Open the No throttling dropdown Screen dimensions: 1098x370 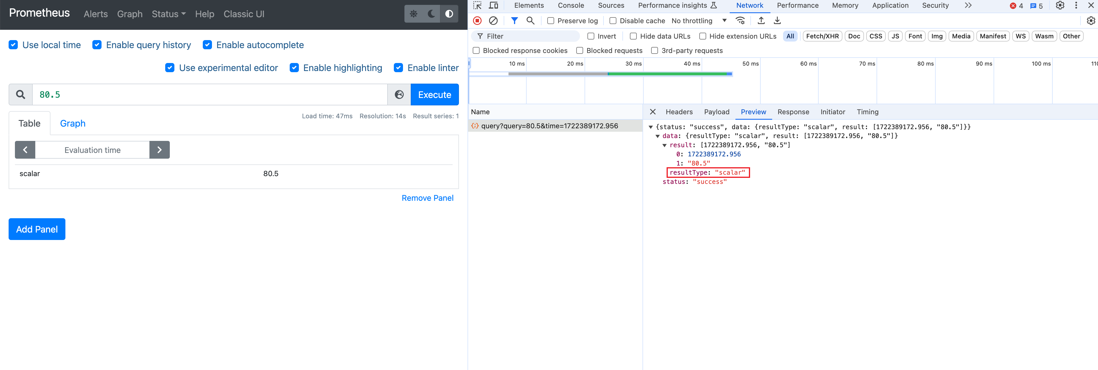pos(699,21)
